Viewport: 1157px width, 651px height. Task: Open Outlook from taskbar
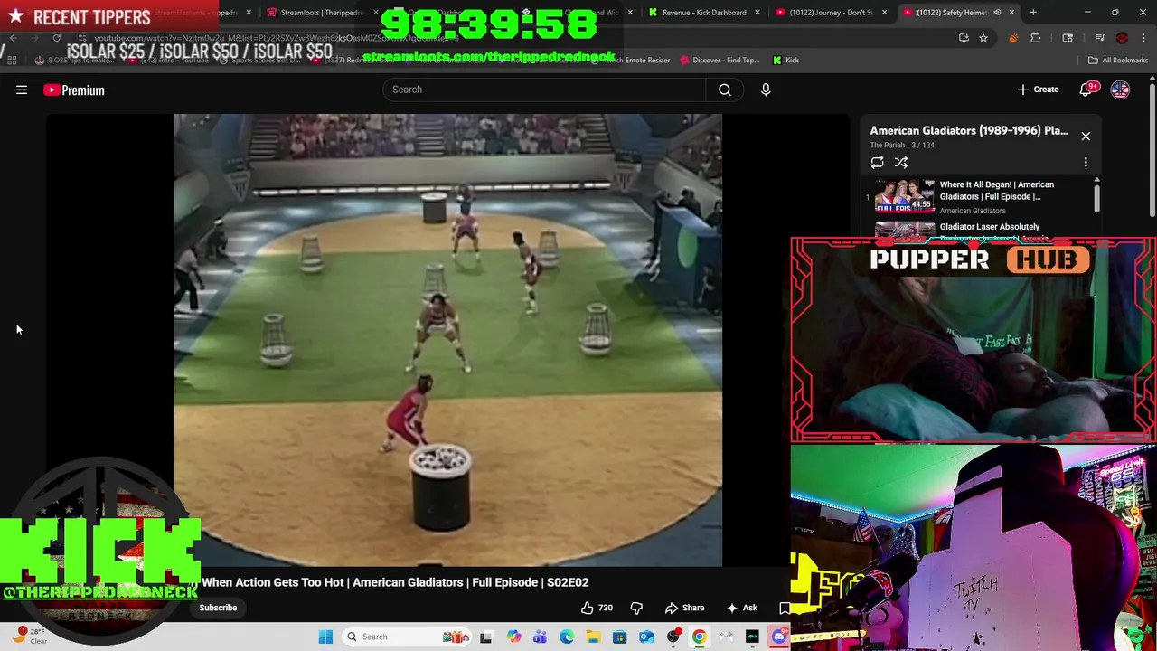coord(646,637)
